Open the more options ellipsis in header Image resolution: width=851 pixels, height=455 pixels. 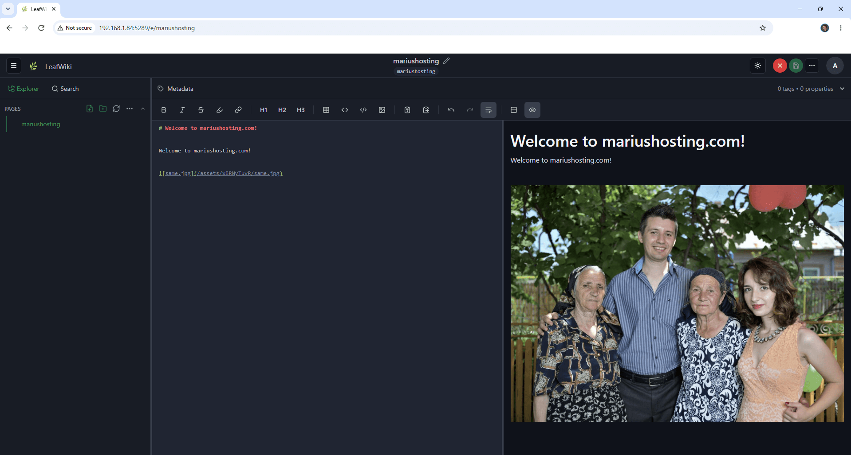click(812, 66)
